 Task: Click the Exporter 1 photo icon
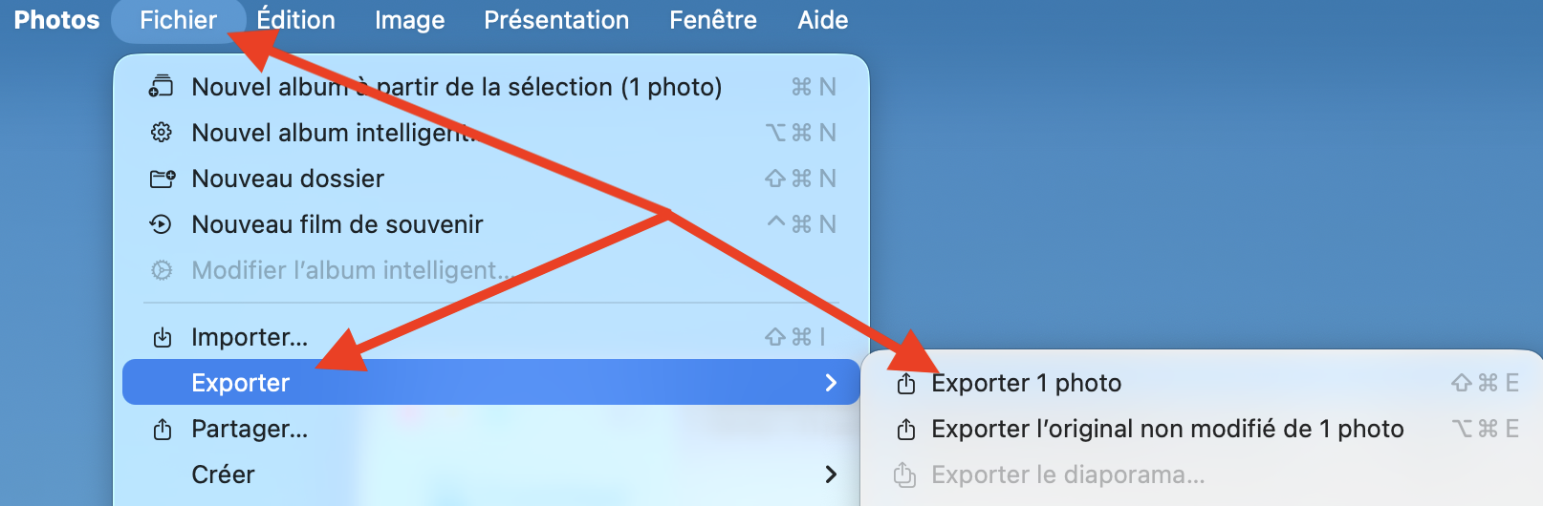905,384
